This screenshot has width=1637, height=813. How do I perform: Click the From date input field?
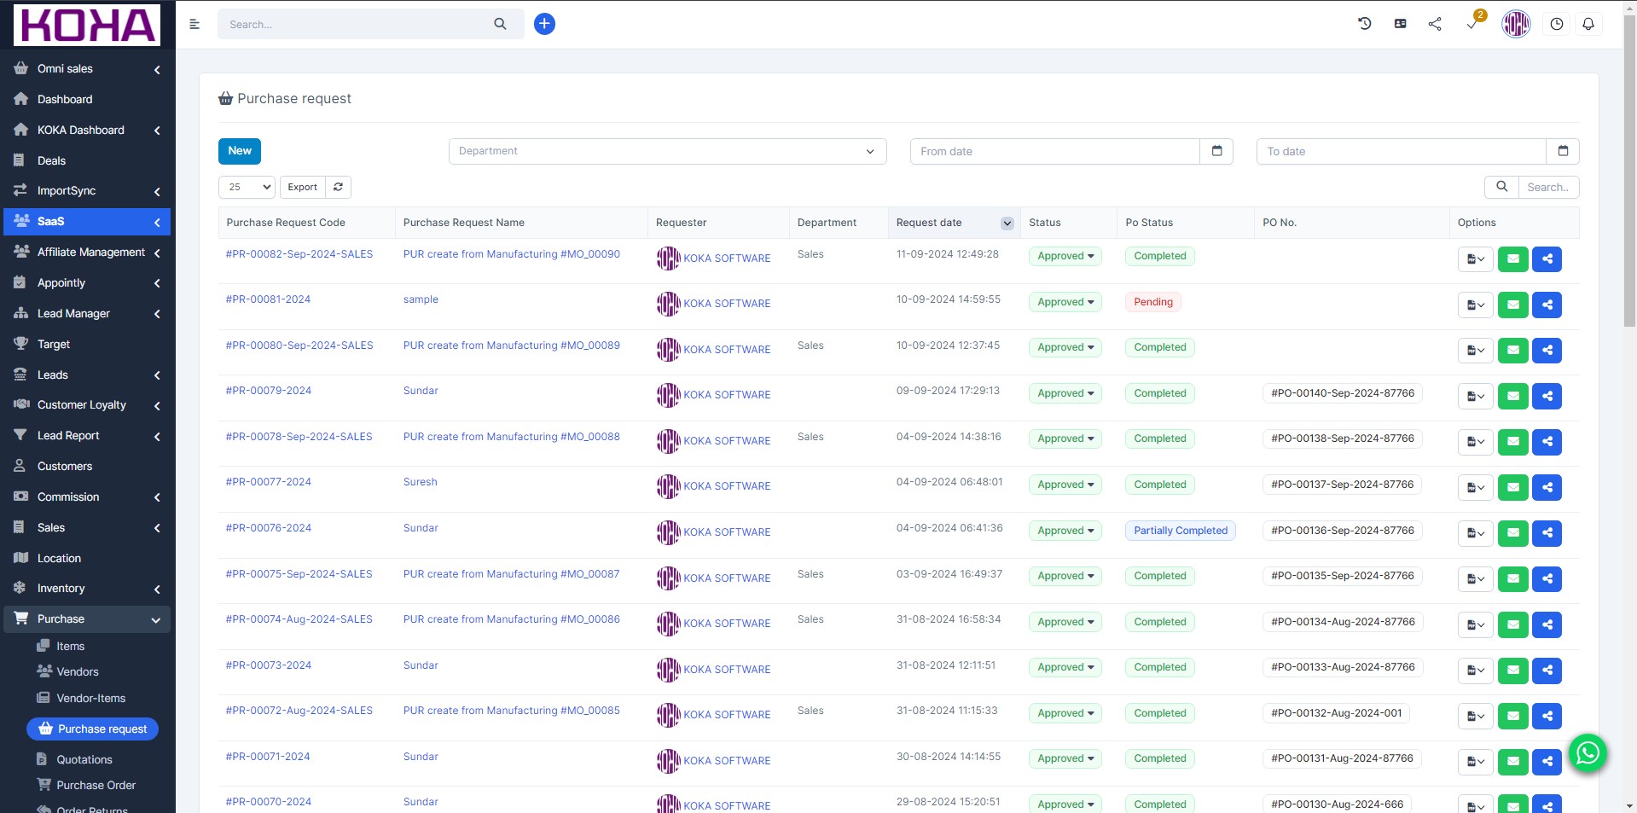pyautogui.click(x=1054, y=151)
